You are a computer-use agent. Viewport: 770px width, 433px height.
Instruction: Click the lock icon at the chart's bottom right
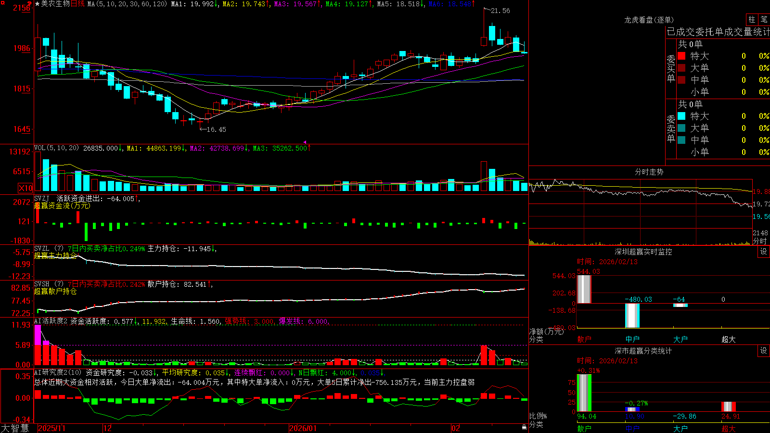pos(524,427)
